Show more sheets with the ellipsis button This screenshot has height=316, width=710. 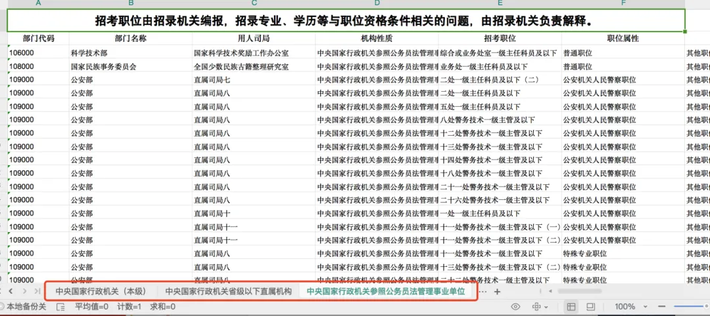(483, 292)
